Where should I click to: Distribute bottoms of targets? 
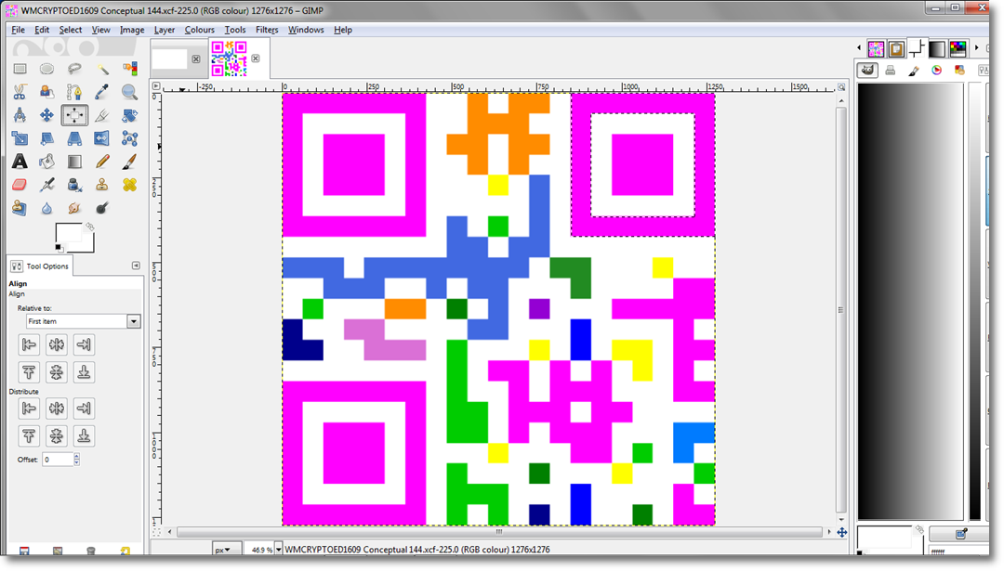[84, 435]
